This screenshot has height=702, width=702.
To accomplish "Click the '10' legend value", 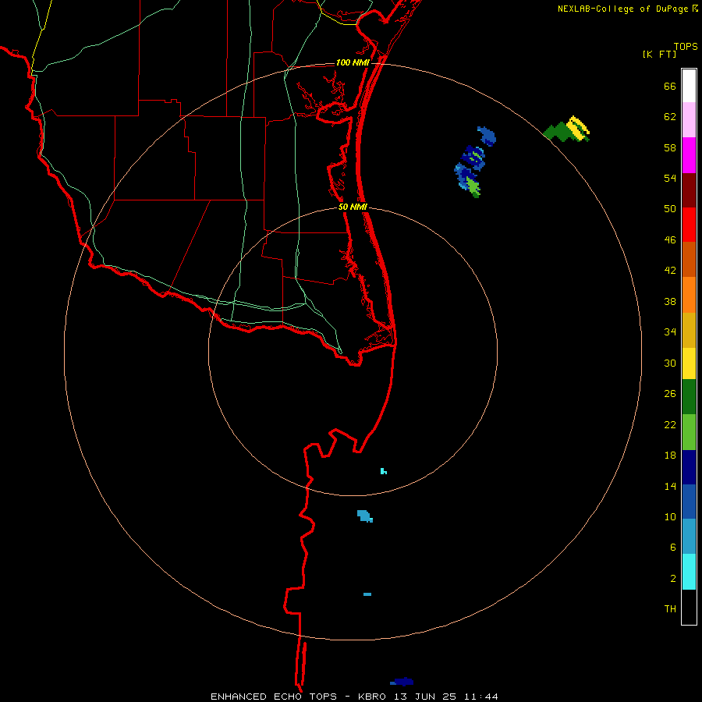I will pos(670,517).
